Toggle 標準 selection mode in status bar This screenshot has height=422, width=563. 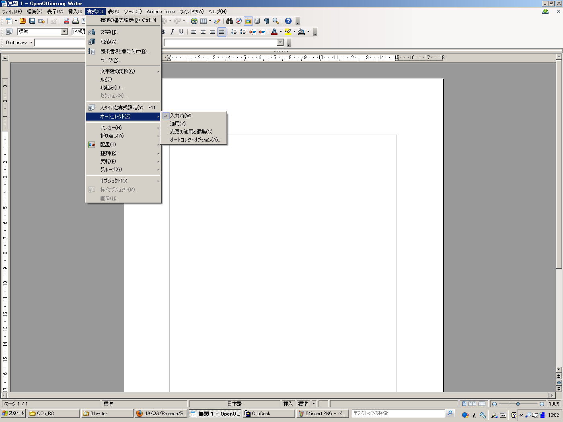[303, 404]
